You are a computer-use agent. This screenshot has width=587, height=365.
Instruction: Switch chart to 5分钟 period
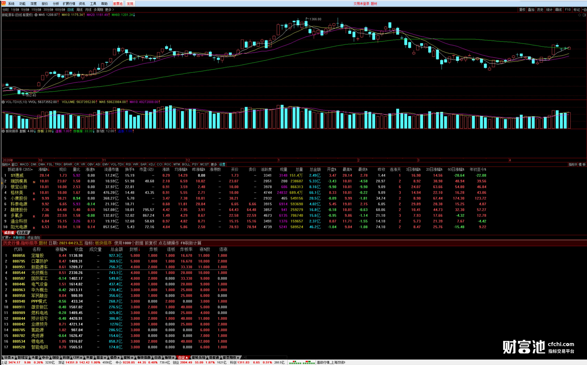[25, 10]
